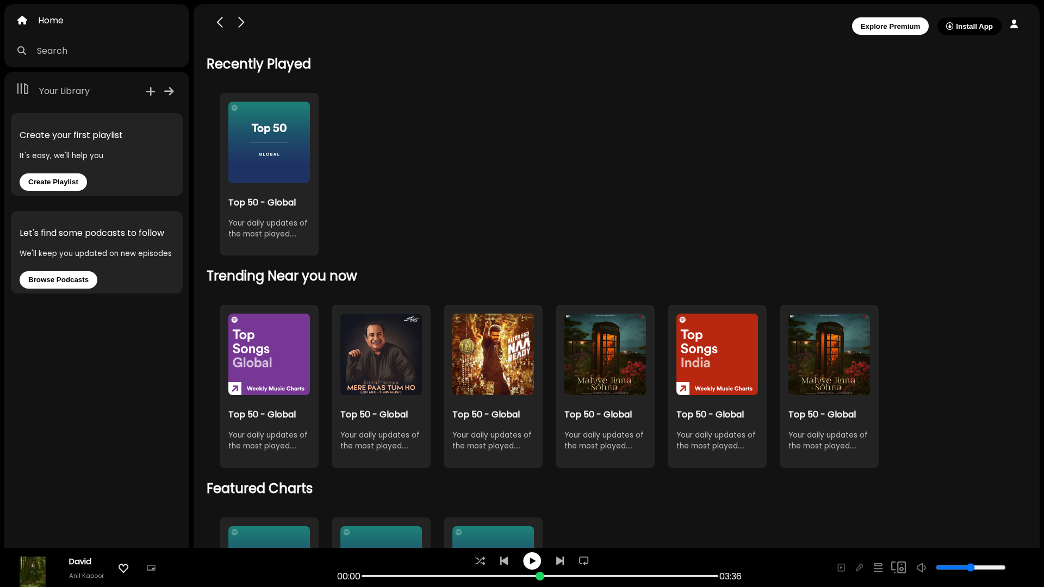Click 'Let's find some podcasts to follow' text

(x=92, y=233)
